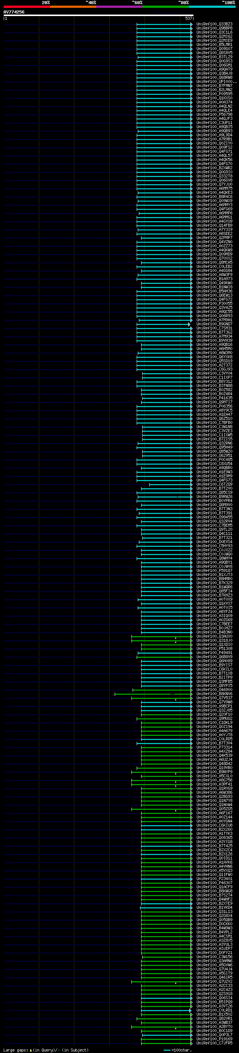Select hit label UniRef100_O46900
The height and width of the screenshot is (1053, 239).
(214, 690)
